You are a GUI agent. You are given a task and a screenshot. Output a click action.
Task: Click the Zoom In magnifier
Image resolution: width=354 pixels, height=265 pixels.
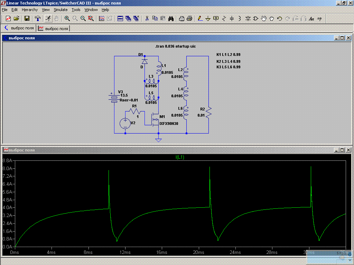[x=67, y=19]
